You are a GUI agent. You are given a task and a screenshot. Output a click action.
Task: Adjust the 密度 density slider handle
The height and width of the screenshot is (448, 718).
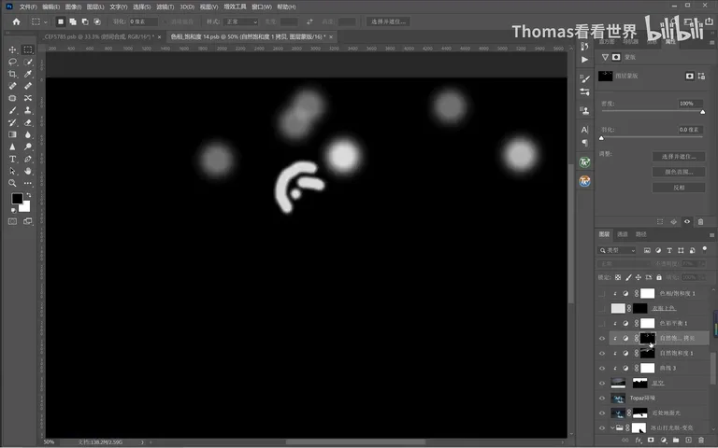pyautogui.click(x=702, y=112)
